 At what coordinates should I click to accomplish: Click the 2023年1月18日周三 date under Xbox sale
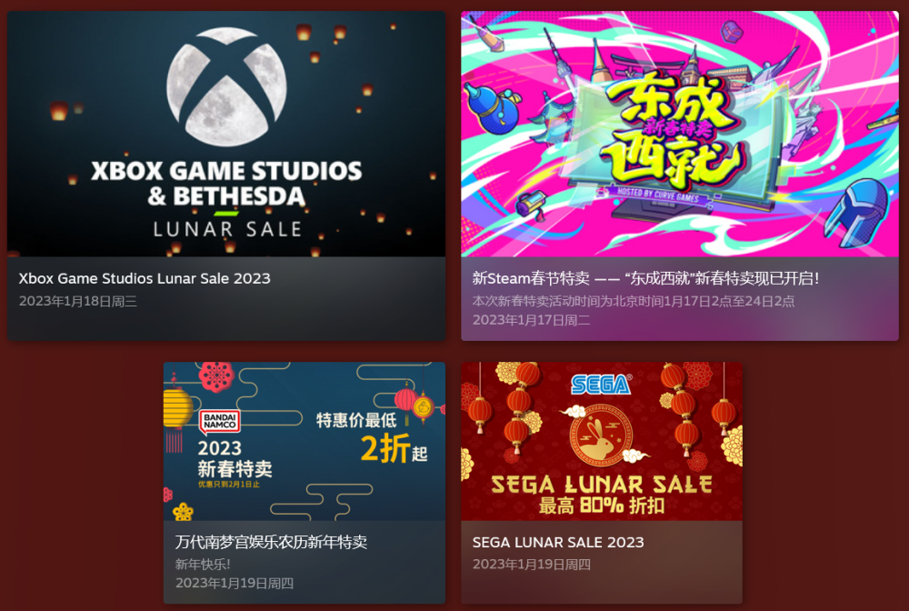(x=77, y=302)
